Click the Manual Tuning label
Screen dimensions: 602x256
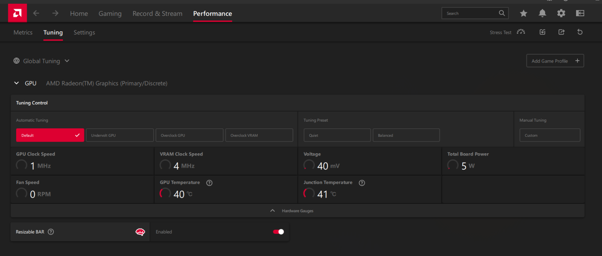(x=533, y=120)
